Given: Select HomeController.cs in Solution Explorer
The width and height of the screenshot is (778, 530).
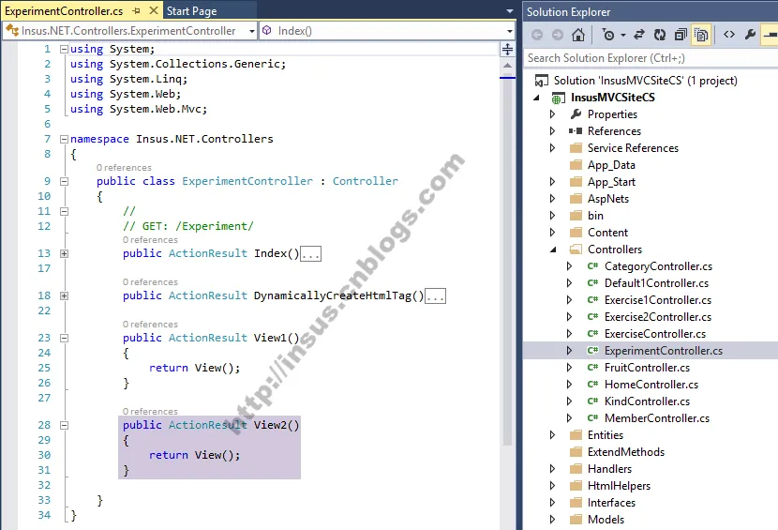Looking at the screenshot, I should (x=651, y=385).
